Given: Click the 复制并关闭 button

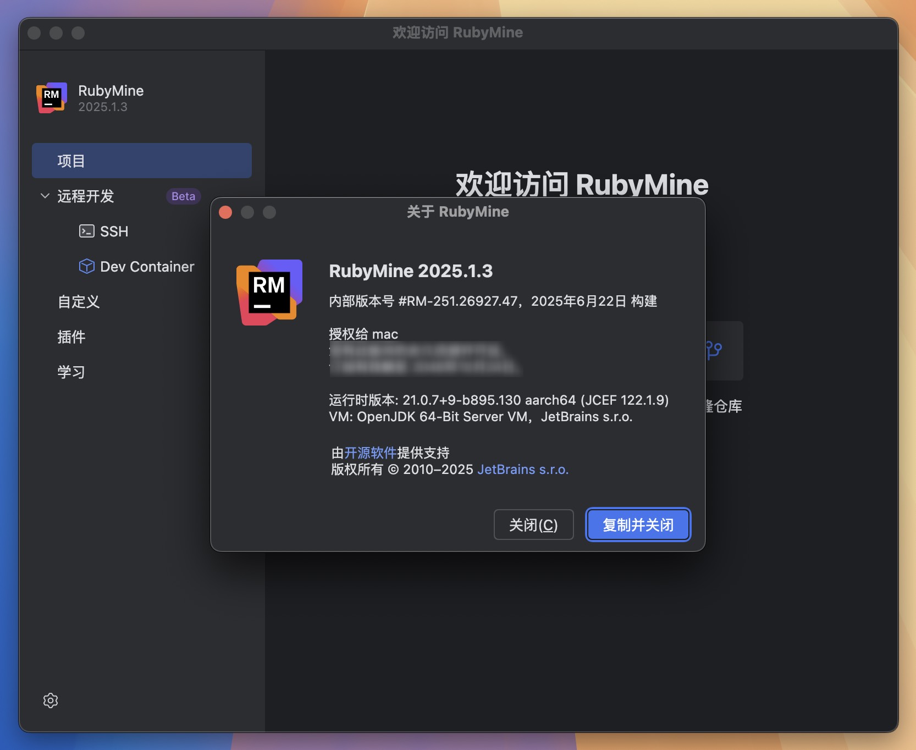Looking at the screenshot, I should tap(638, 525).
